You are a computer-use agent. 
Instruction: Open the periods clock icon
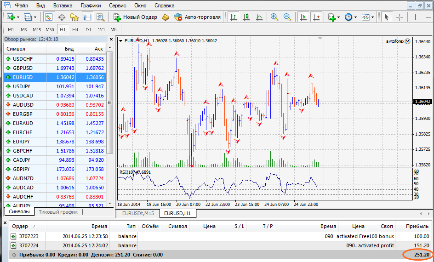(348, 17)
